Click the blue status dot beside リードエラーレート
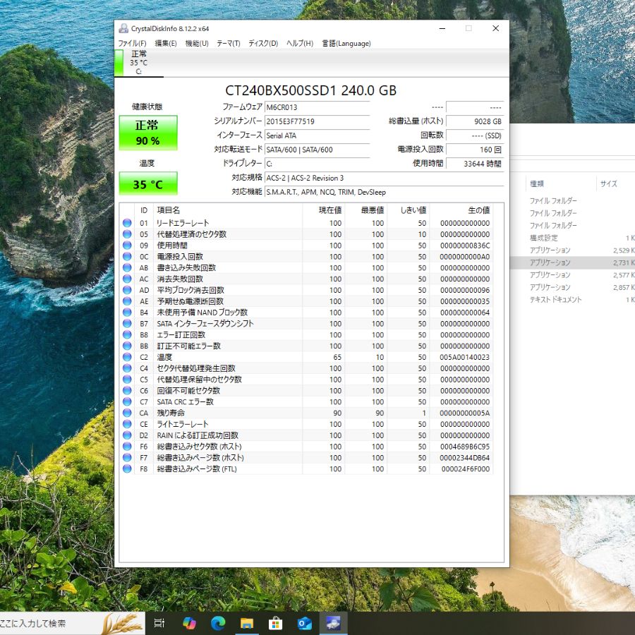This screenshot has width=635, height=635. coord(128,222)
